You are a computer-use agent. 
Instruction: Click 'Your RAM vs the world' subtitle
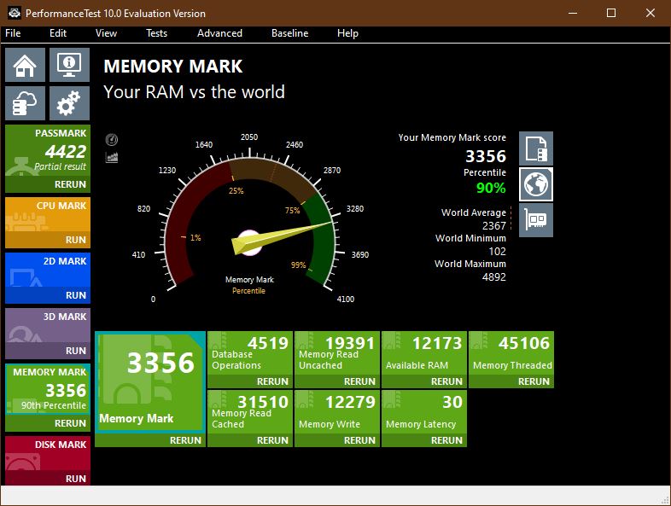click(x=194, y=92)
